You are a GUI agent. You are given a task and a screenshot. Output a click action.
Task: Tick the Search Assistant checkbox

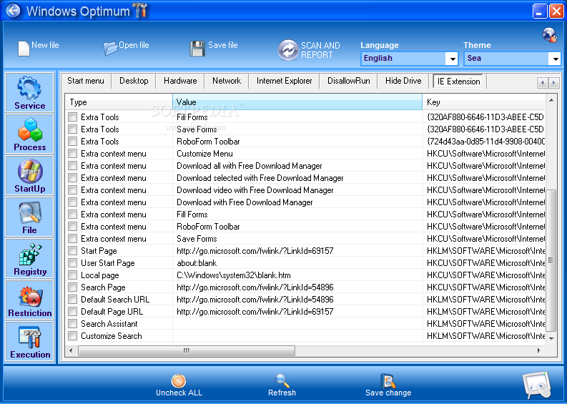[x=73, y=323]
